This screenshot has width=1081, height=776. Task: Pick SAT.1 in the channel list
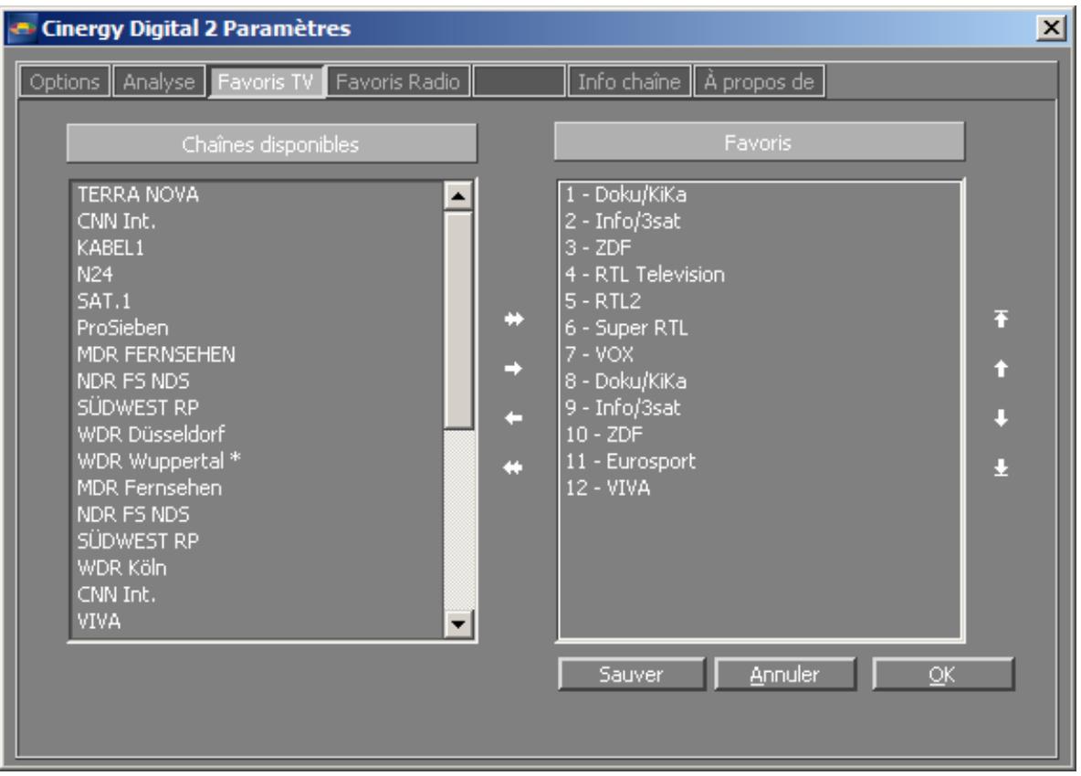(x=257, y=302)
